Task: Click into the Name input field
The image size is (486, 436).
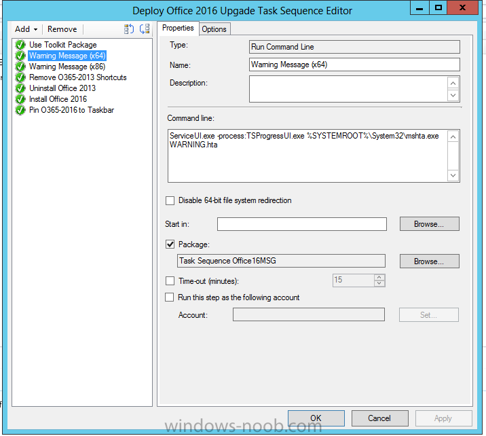Action: (354, 65)
